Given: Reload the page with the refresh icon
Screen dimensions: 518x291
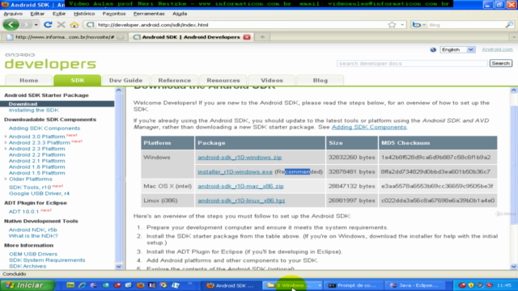Looking at the screenshot, I should 48,25.
